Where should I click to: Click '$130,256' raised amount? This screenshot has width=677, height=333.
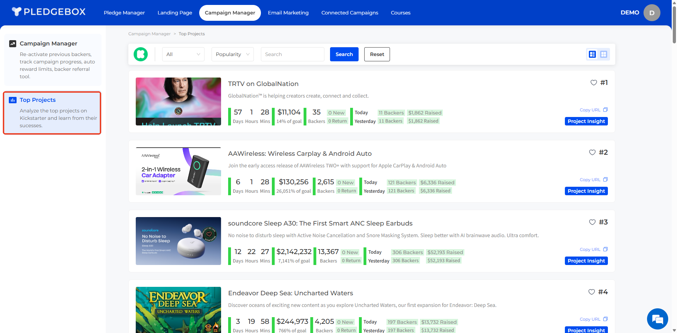click(294, 182)
